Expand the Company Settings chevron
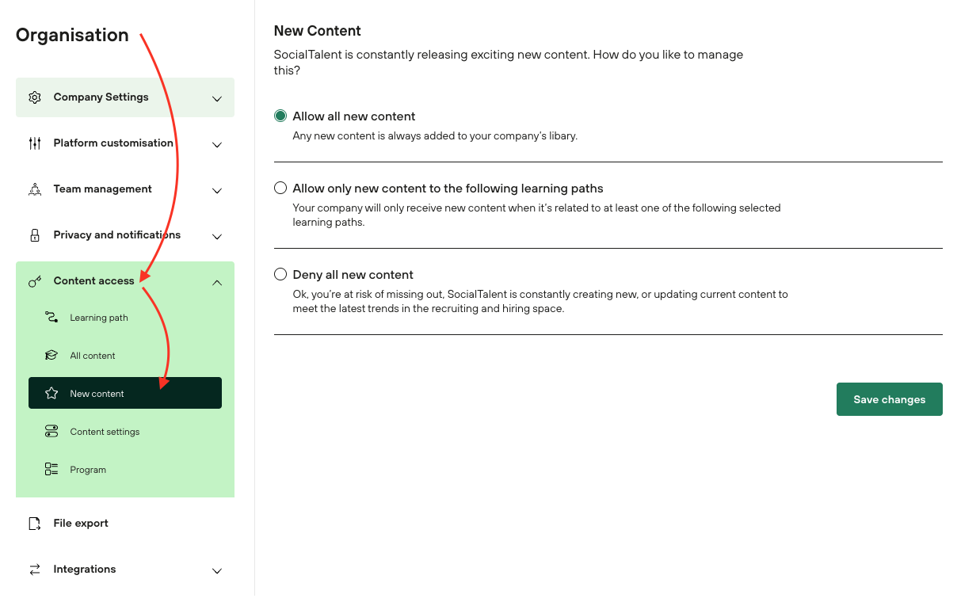980x602 pixels. pyautogui.click(x=217, y=98)
